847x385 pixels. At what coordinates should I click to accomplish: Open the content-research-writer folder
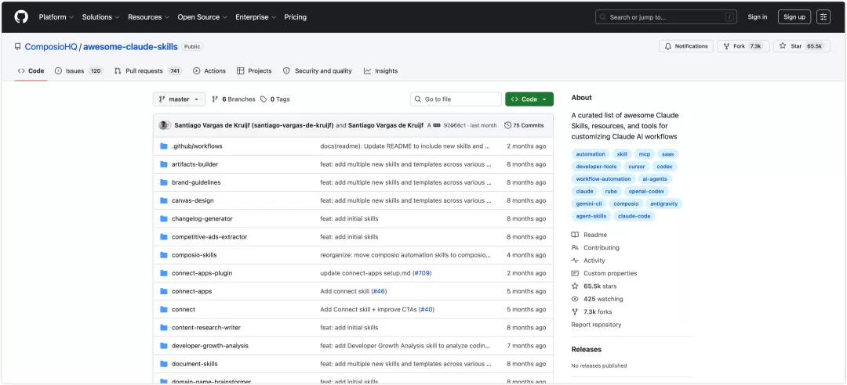pos(206,328)
